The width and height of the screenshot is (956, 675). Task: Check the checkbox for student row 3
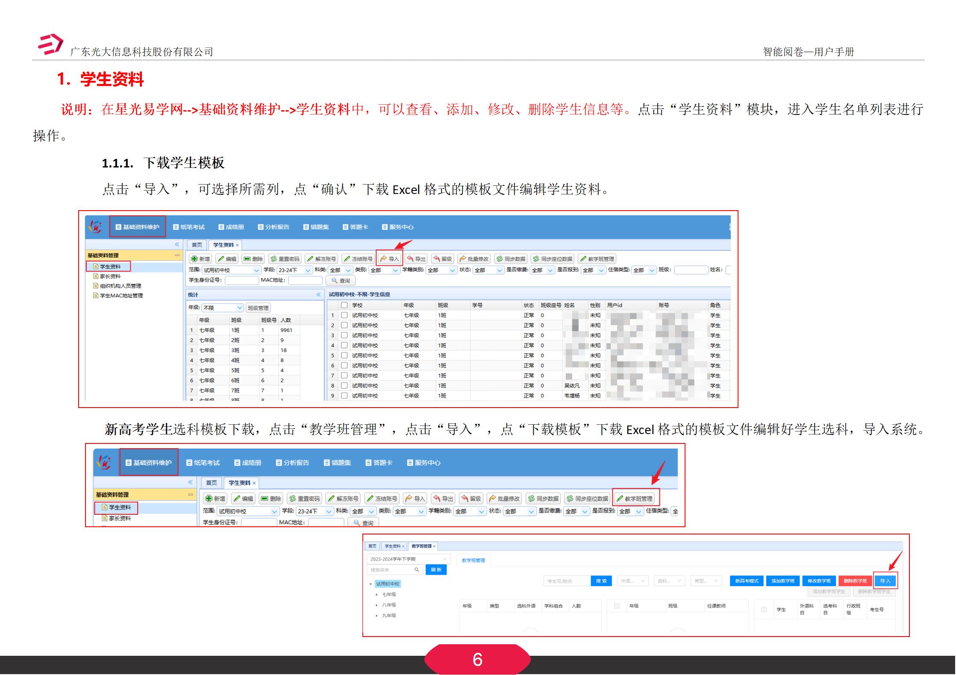coord(344,335)
